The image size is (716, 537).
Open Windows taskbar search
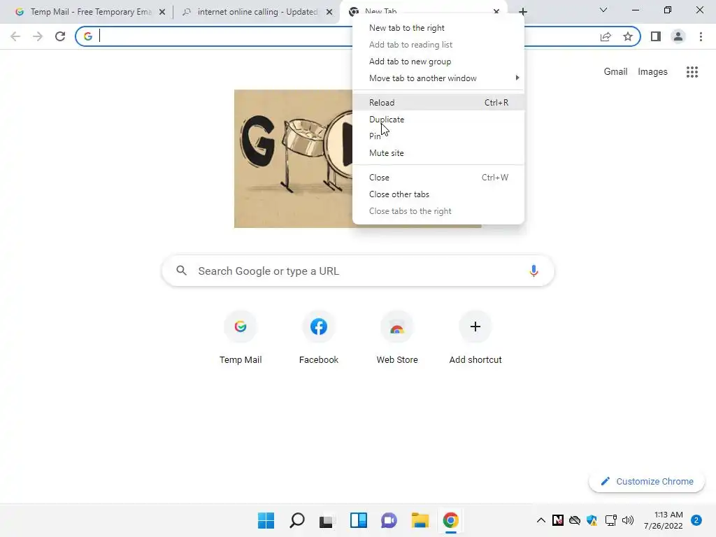coord(297,520)
